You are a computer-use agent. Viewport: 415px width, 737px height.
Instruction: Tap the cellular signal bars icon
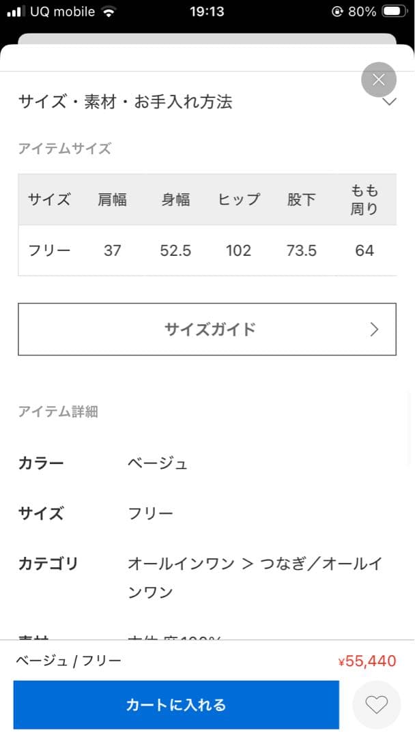tap(16, 12)
